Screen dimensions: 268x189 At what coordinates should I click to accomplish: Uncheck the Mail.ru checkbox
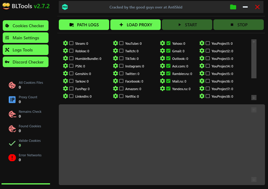click(168, 81)
